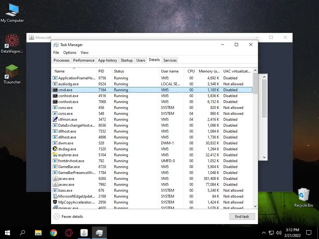Click the explorer.exe folder icon

pos(55,155)
